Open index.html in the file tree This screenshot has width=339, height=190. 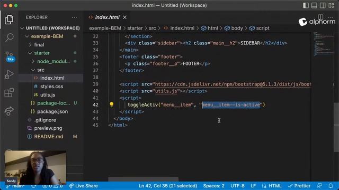point(51,78)
